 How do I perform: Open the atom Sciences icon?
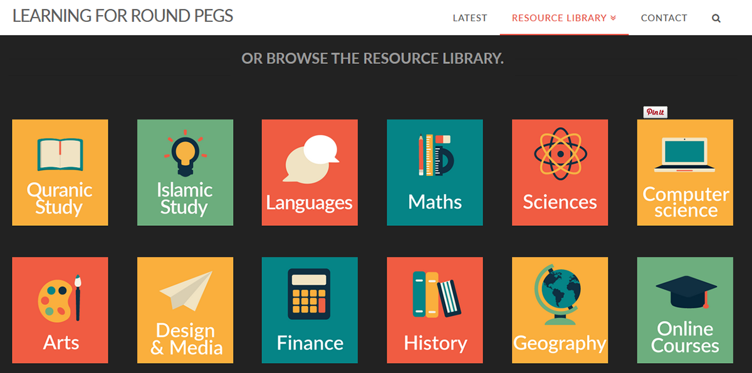(x=560, y=153)
